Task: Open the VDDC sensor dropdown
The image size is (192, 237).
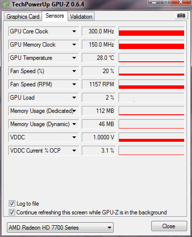Action: pos(74,137)
